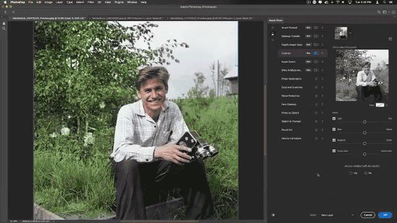Uncheck the Blue/Yellow checkbox
Viewport: 397px width, 223px height.
[334, 129]
